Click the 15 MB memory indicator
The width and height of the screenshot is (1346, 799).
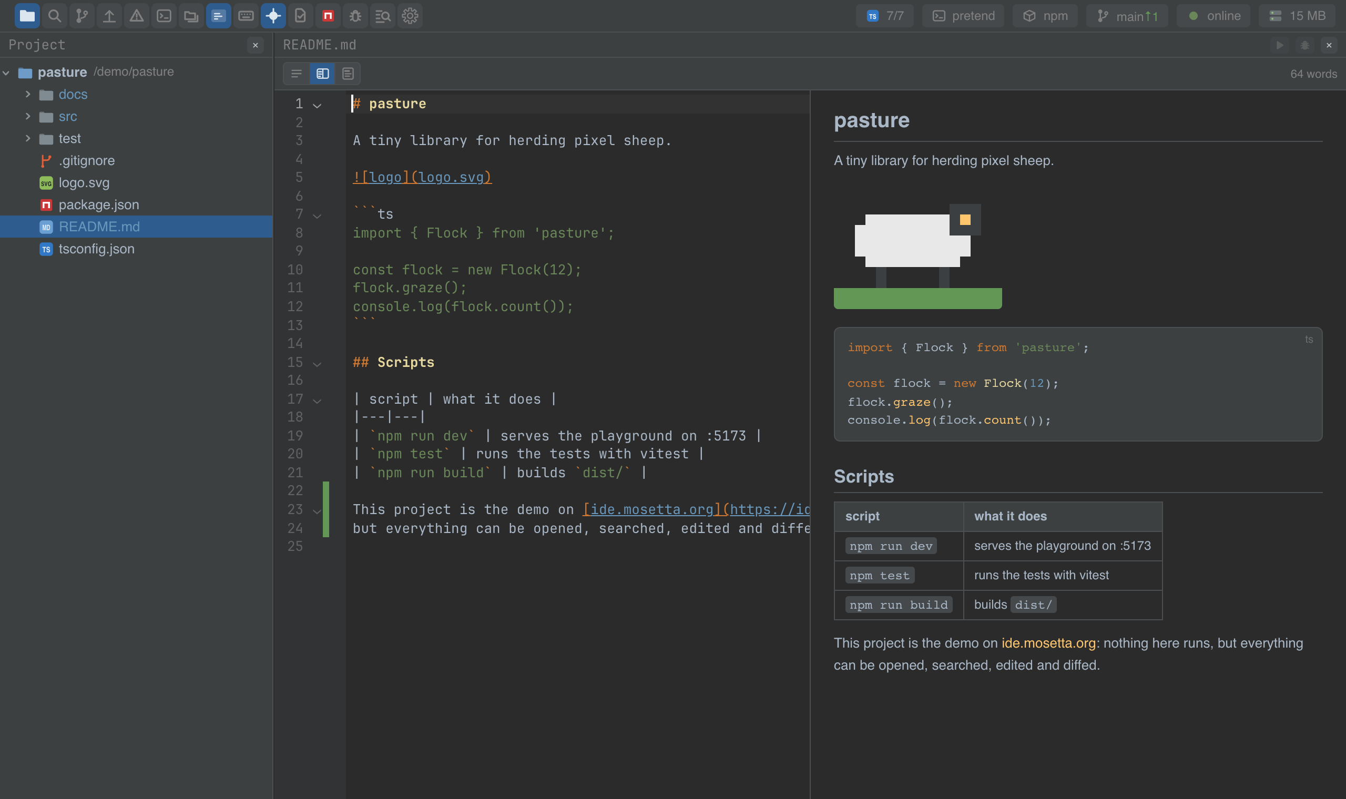(1297, 16)
